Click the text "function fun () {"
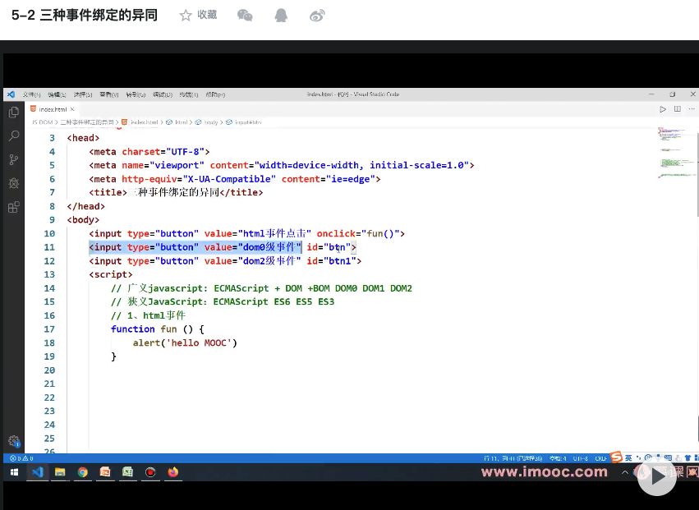The image size is (699, 510). click(x=158, y=329)
